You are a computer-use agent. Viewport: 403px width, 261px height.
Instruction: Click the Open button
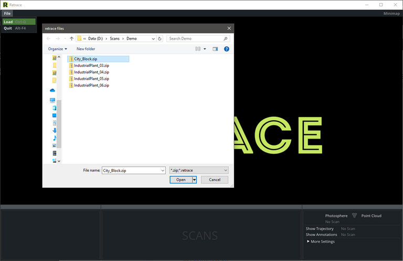[181, 180]
